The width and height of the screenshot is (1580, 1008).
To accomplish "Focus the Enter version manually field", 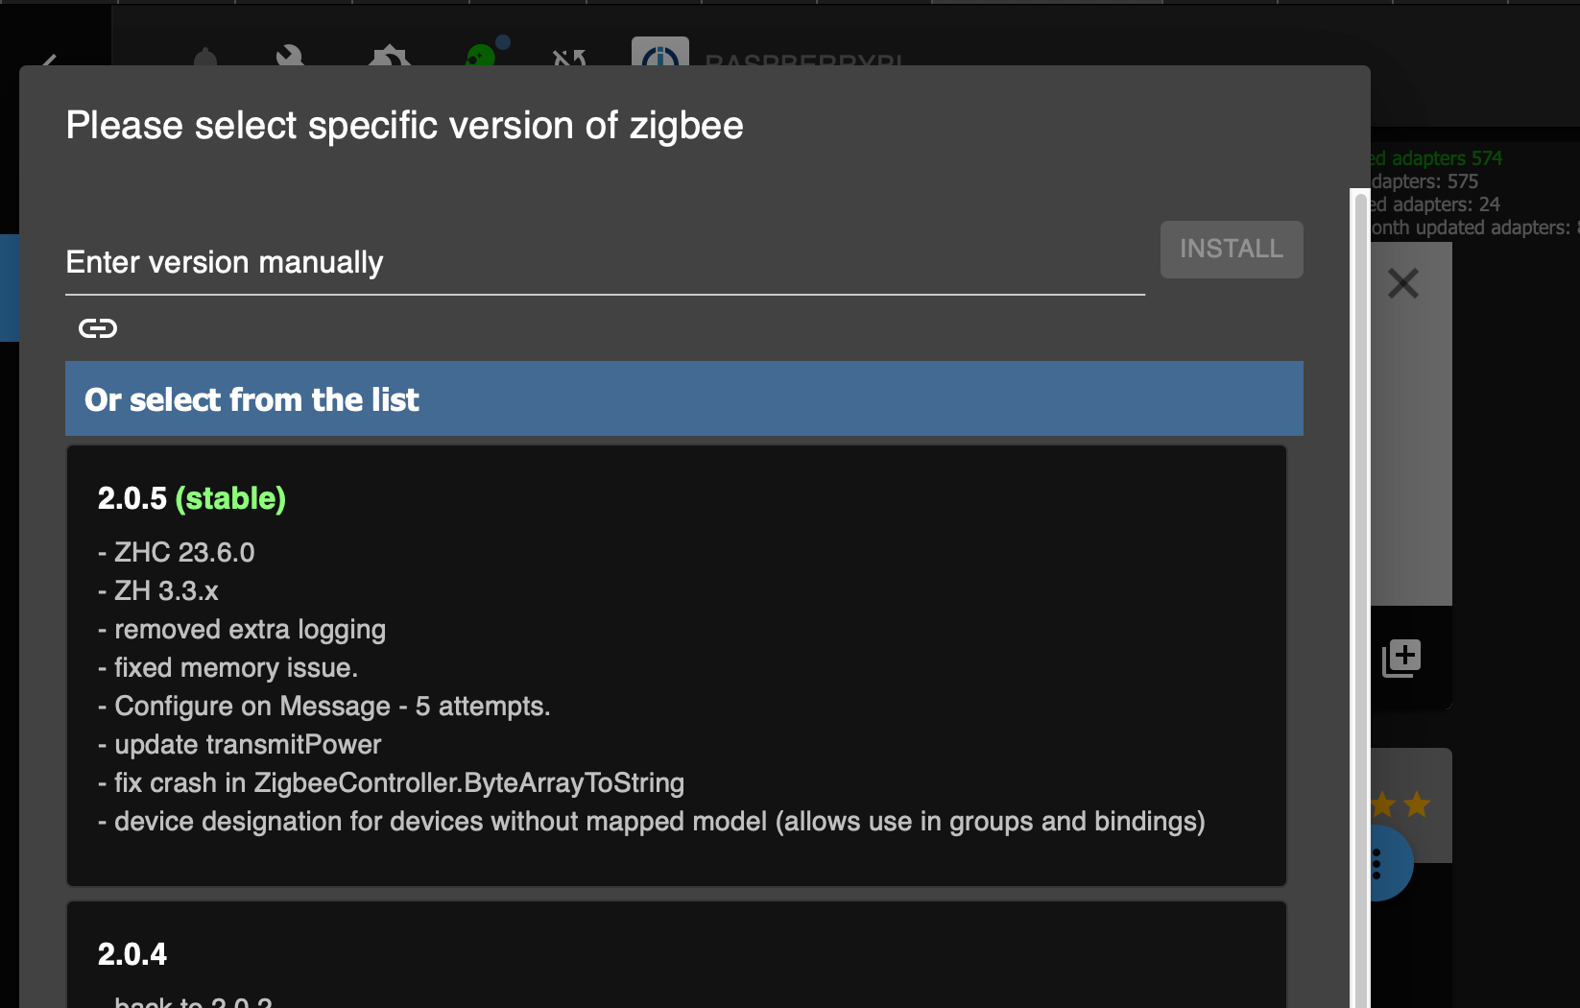I will (605, 263).
